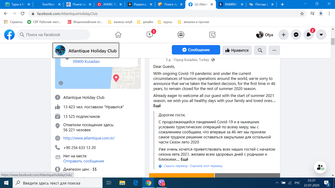Open Windows action center notifications
The width and height of the screenshot is (335, 188).
click(x=327, y=183)
